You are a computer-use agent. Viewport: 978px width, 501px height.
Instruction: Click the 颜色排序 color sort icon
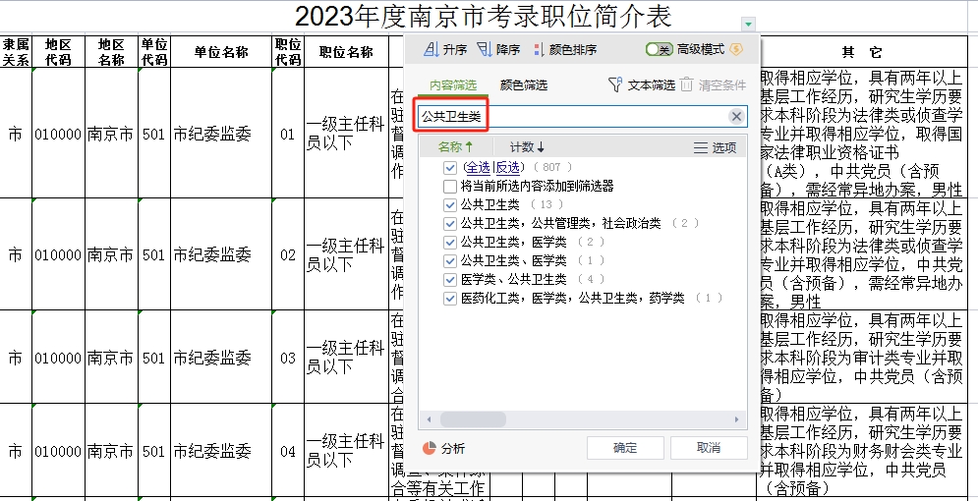point(538,50)
